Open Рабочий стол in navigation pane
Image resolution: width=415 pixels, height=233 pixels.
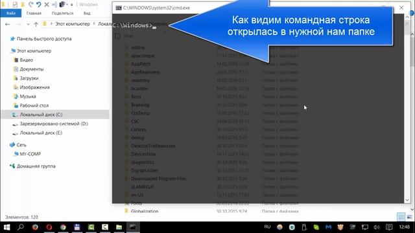[x=34, y=105]
